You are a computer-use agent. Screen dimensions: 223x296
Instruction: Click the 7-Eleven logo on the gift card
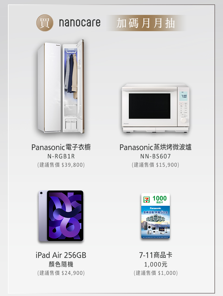click(146, 199)
